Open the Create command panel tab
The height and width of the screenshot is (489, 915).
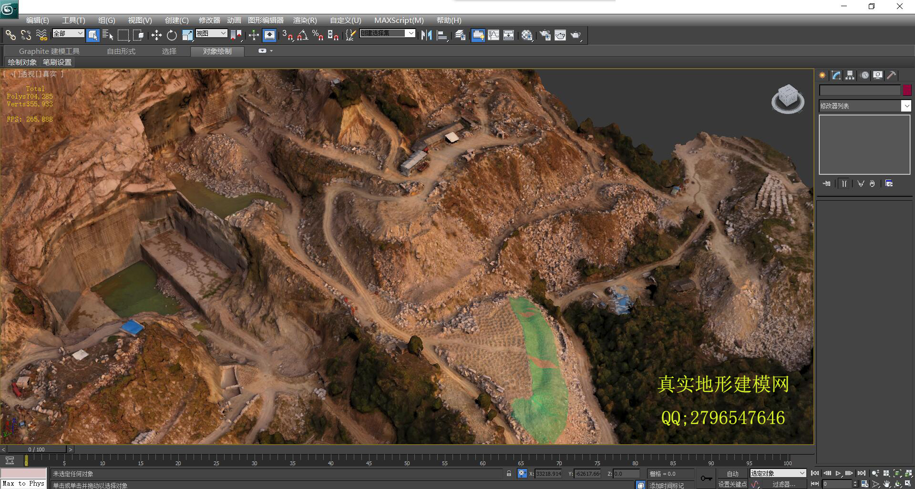[x=822, y=75]
